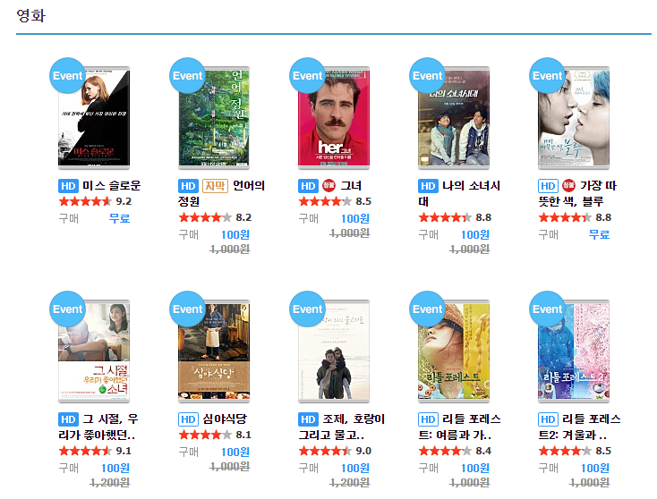Click the Event badge on 리틀 포레스트2 poster
The image size is (657, 499).
[547, 309]
